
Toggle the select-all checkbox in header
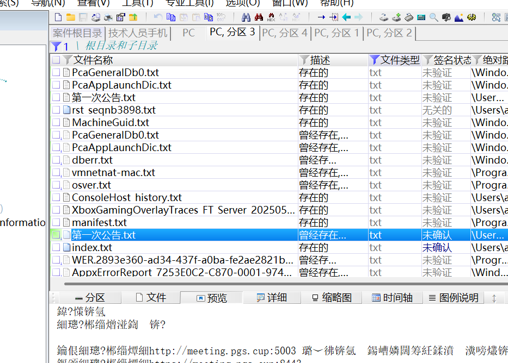point(56,60)
